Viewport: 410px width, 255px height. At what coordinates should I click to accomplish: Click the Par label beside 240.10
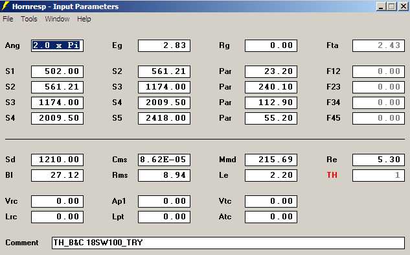(x=225, y=87)
